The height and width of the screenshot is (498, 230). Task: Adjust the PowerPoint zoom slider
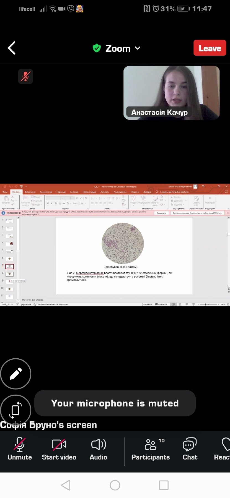pyautogui.click(x=205, y=304)
